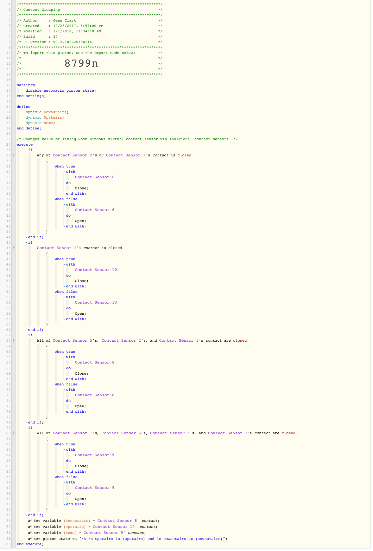Click the x² icon before Set variable {Downstairs}
The height and width of the screenshot is (551, 373).
(30, 521)
